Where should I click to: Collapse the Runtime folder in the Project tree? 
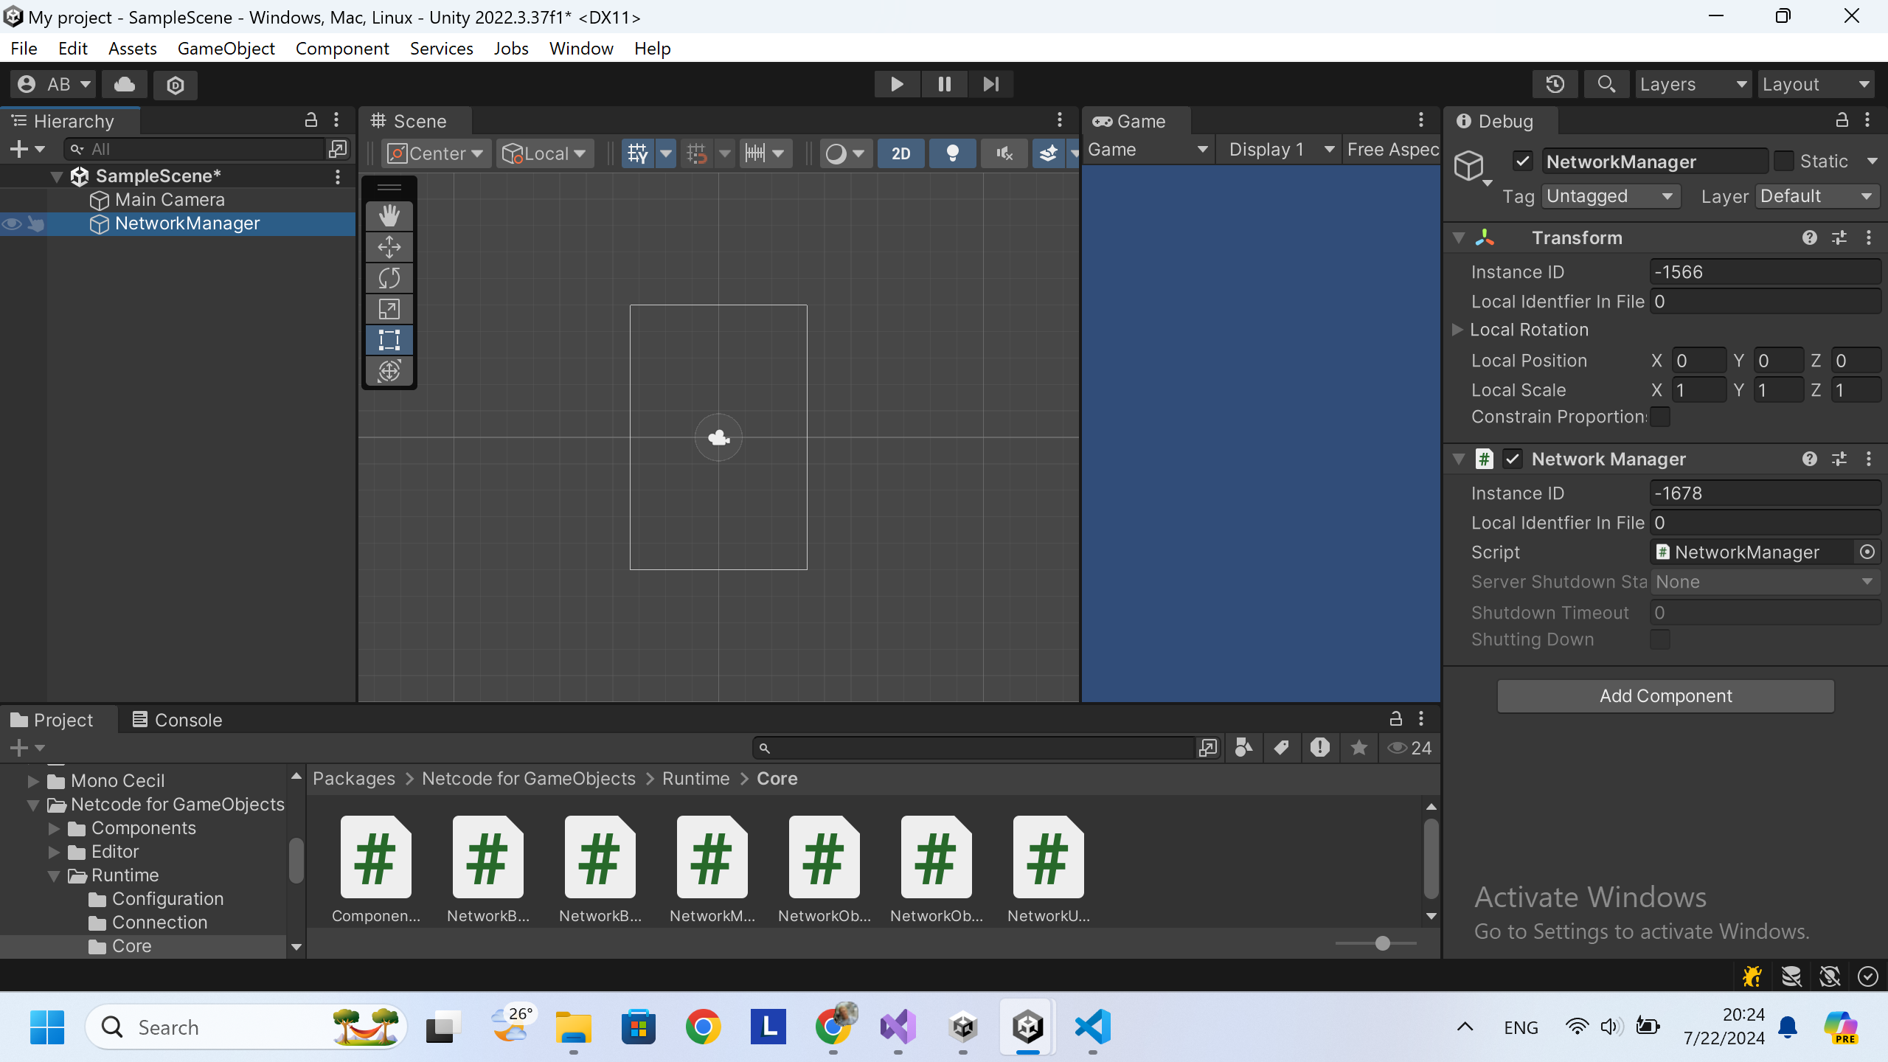tap(53, 875)
